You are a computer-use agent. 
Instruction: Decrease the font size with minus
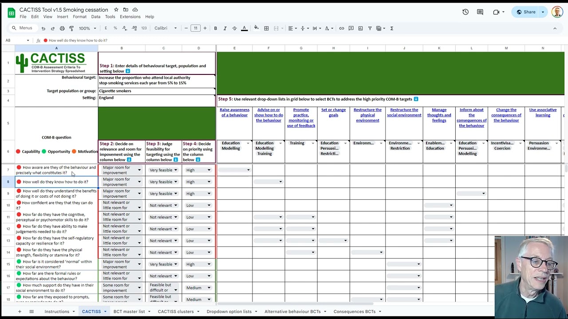pyautogui.click(x=186, y=28)
